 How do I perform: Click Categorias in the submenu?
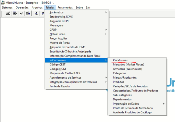(137, 73)
